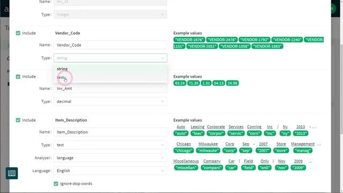The image size is (343, 193).
Task: Click the "manag" token tag
Action: coord(303,151)
